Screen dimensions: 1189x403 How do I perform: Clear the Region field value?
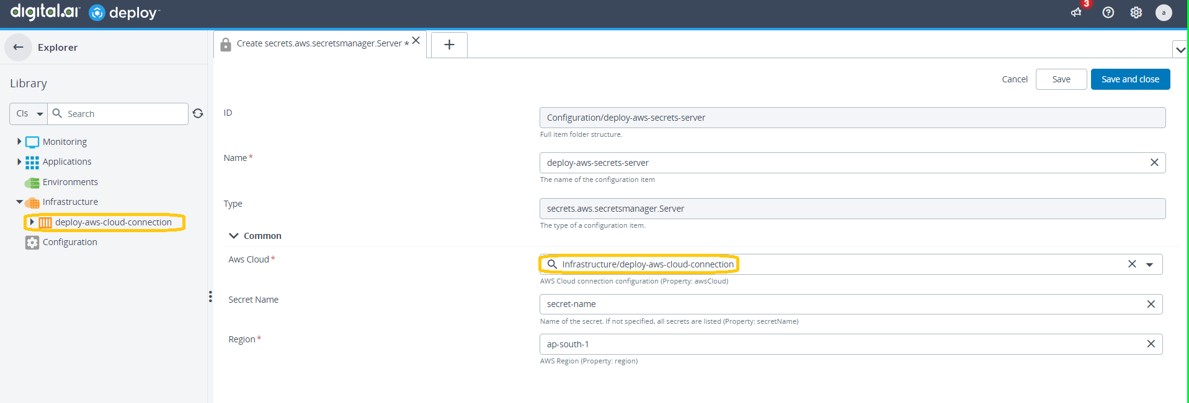pos(1151,344)
